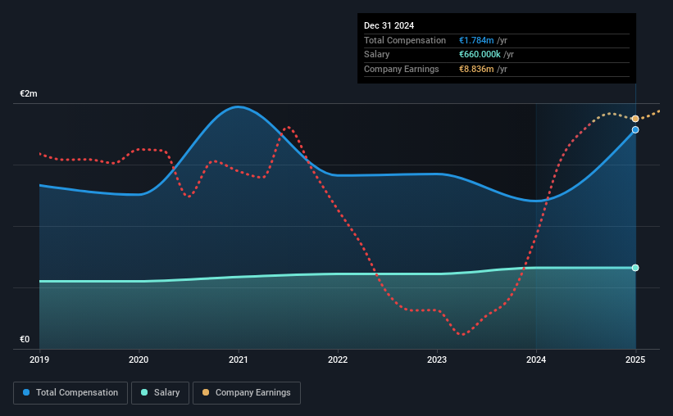Select the 2025 x-axis label

pyautogui.click(x=635, y=359)
